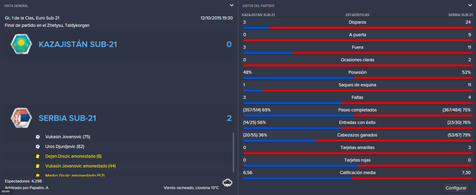Click the Kazakhstan flag badge icon
The image size is (476, 195).
tap(20, 45)
